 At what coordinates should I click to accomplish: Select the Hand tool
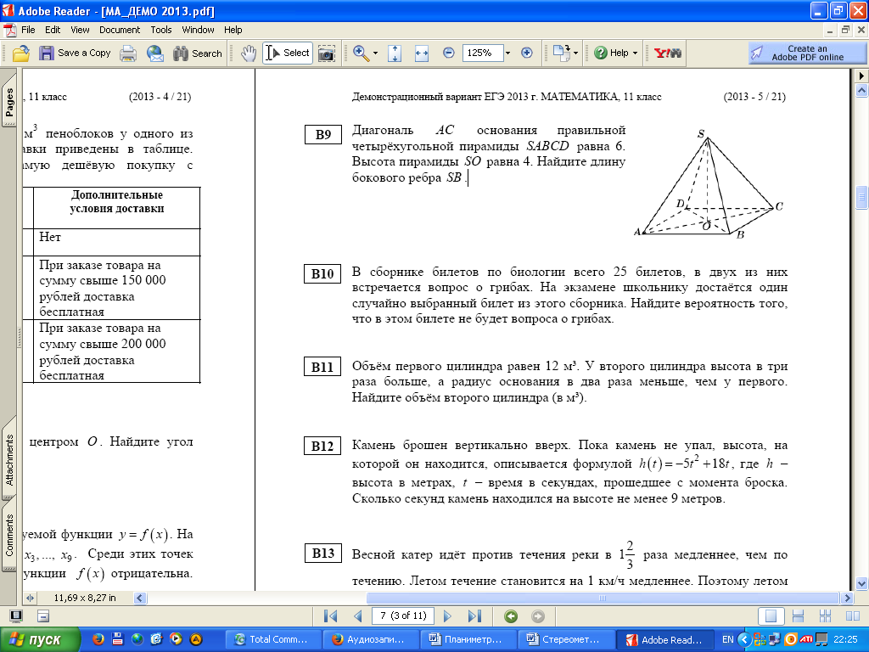coord(249,53)
